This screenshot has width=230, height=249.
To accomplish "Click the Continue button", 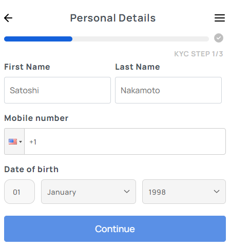I will pos(115,229).
